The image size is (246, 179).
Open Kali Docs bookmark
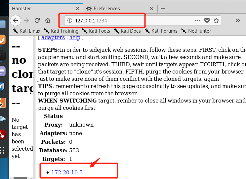pos(127,31)
